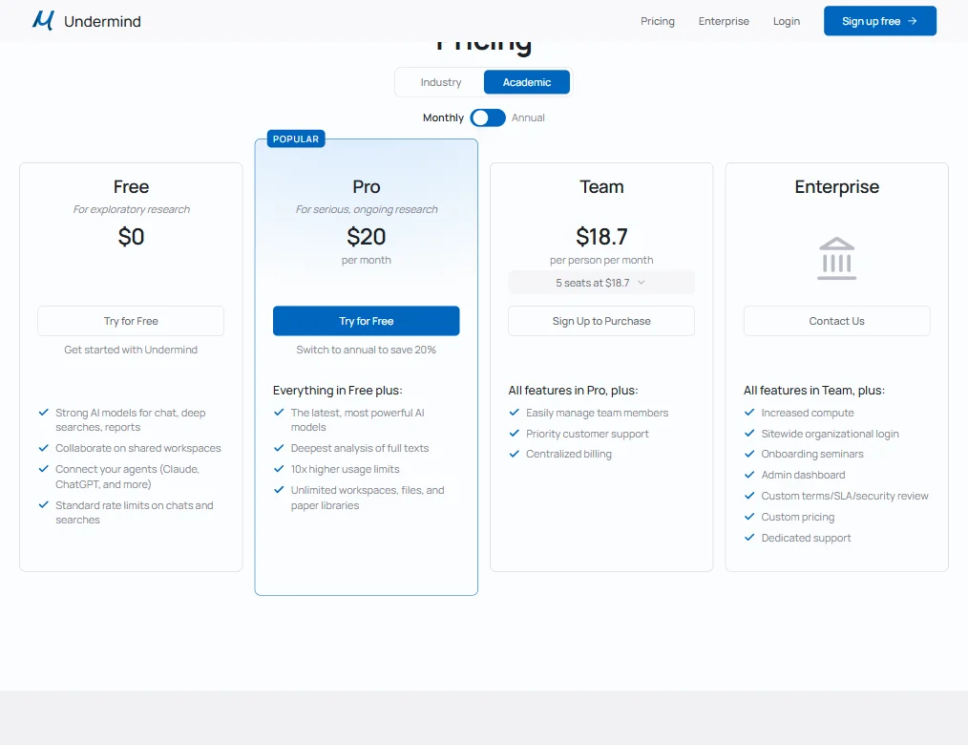
Task: Click the Free plan title
Action: [131, 186]
